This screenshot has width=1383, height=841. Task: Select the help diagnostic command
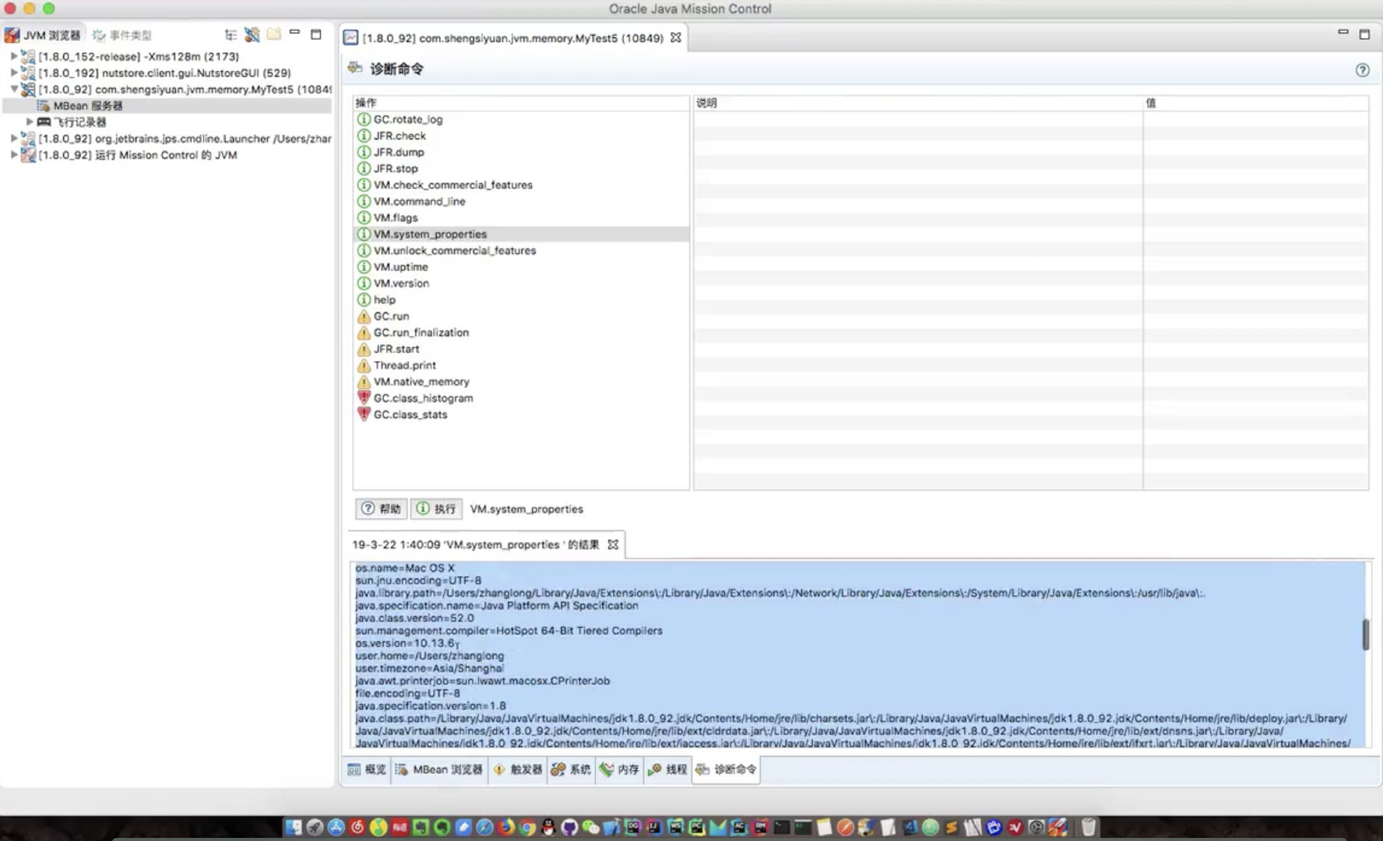(521, 299)
